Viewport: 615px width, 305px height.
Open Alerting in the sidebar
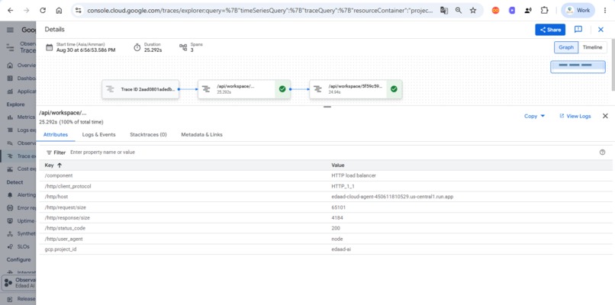click(x=21, y=195)
